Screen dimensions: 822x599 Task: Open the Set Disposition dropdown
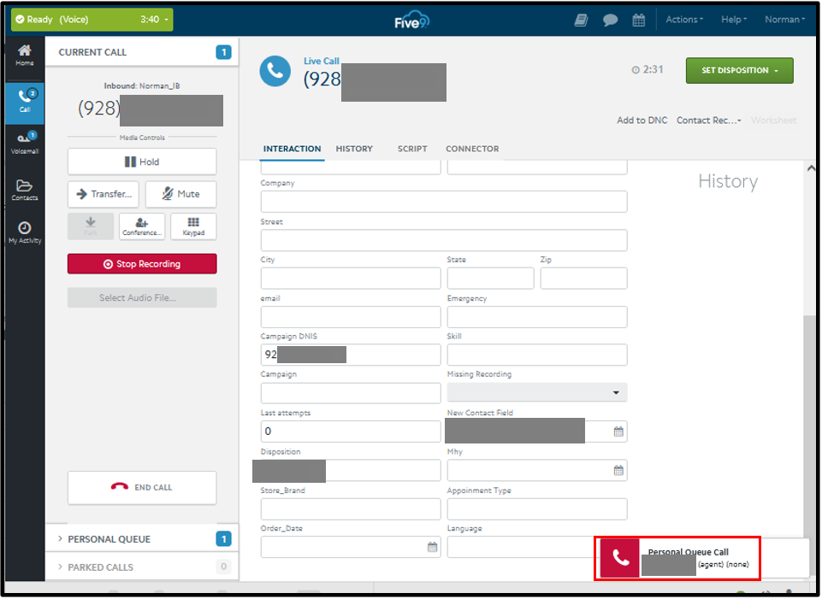[739, 71]
